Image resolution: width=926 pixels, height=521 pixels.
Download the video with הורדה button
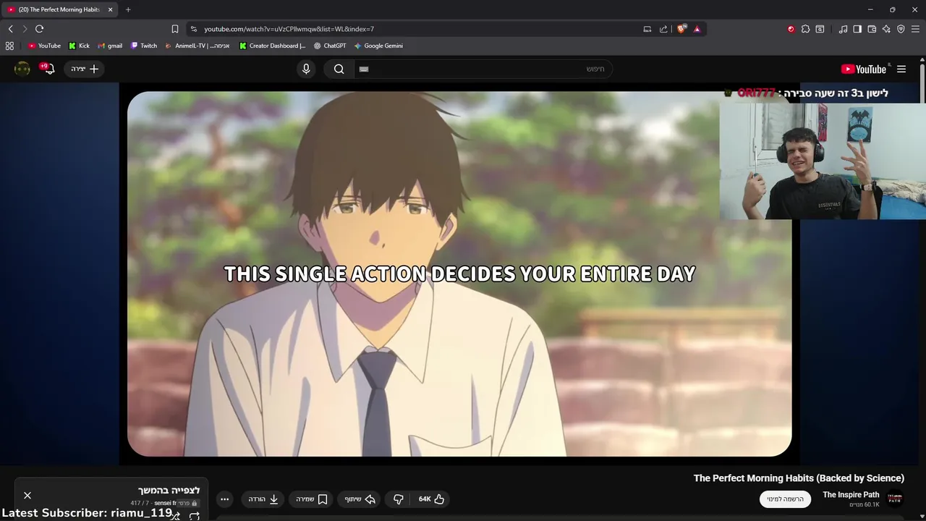pos(263,499)
